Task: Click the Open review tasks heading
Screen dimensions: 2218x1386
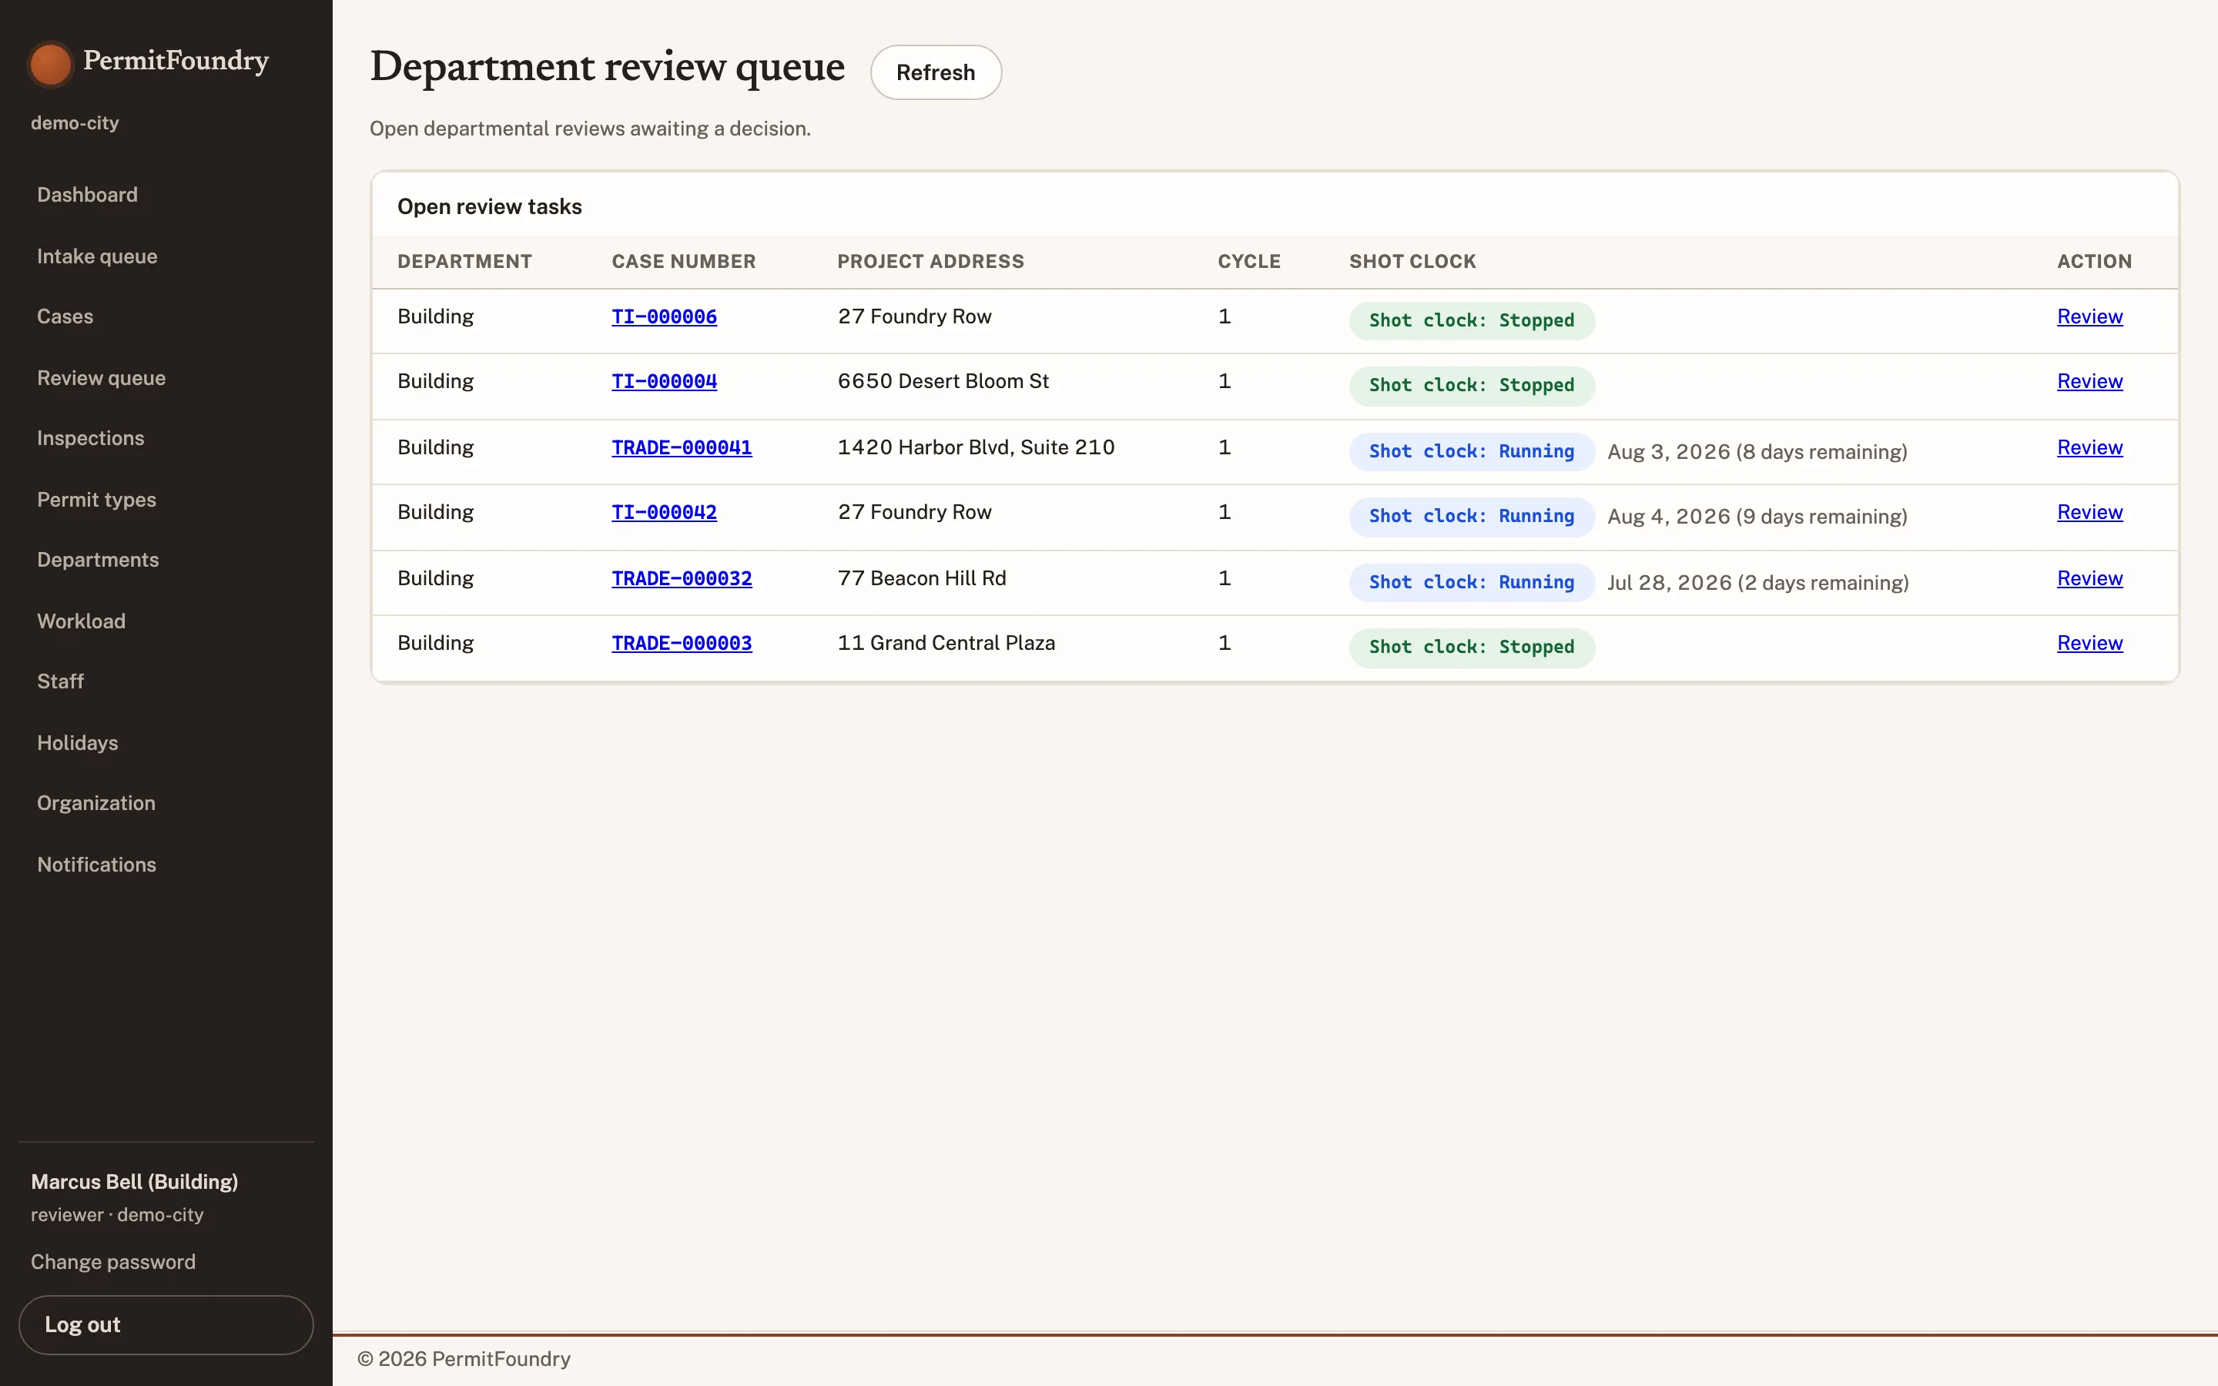Action: [490, 207]
